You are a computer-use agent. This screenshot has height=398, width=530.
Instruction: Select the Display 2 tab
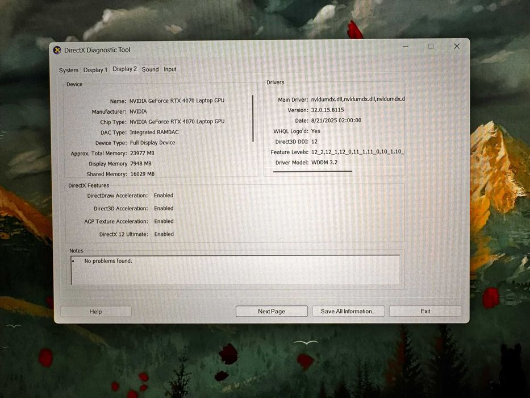124,69
